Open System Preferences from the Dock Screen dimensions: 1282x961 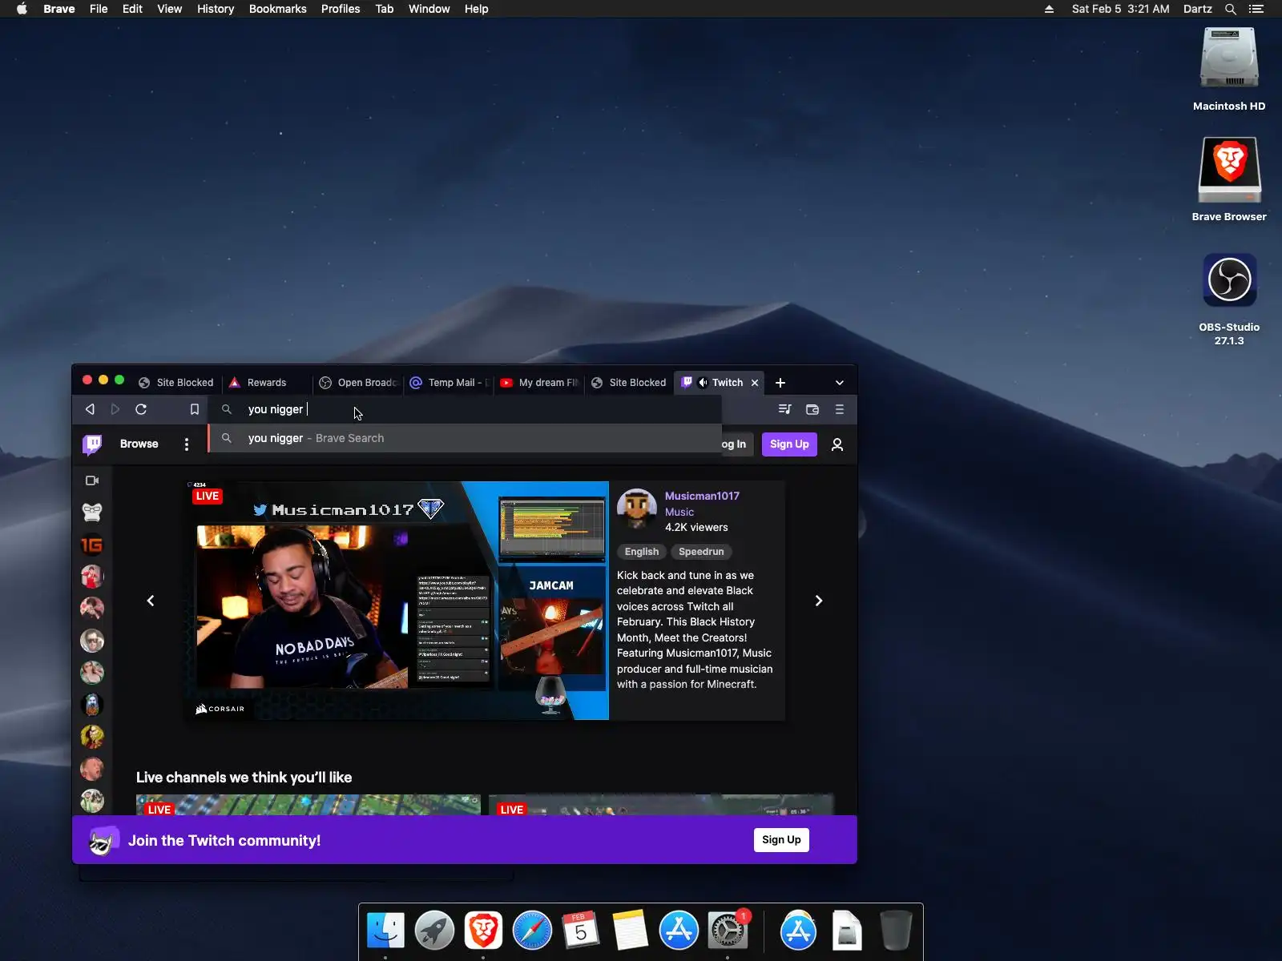click(x=728, y=931)
